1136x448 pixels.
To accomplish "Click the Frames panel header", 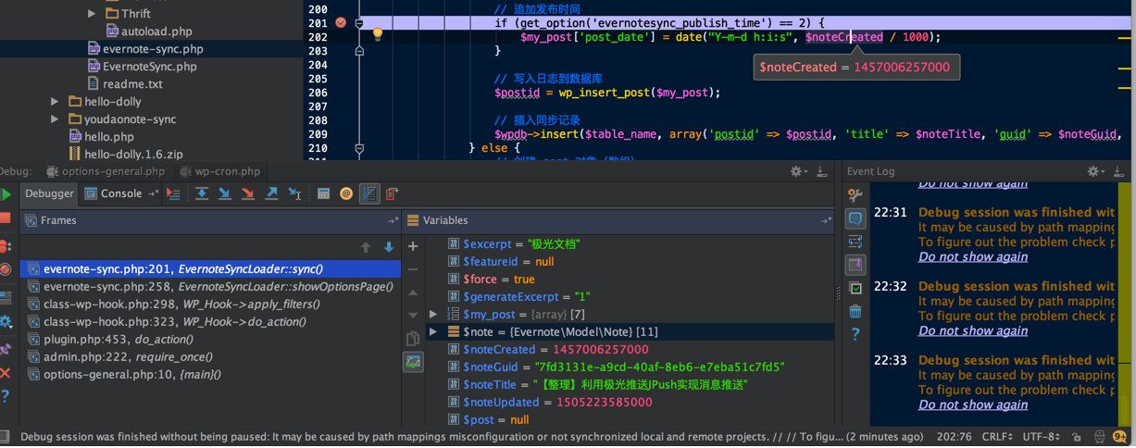I will coord(211,220).
